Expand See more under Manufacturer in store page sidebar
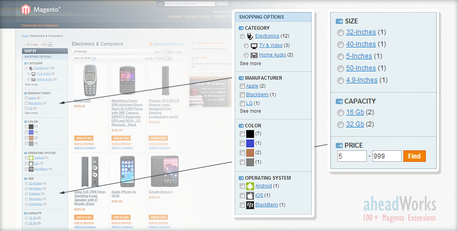The image size is (458, 231). coord(31,113)
